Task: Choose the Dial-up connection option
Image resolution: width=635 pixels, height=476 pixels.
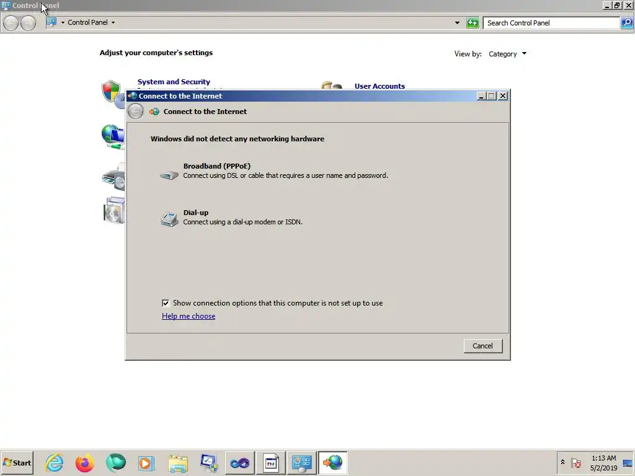Action: (231, 217)
